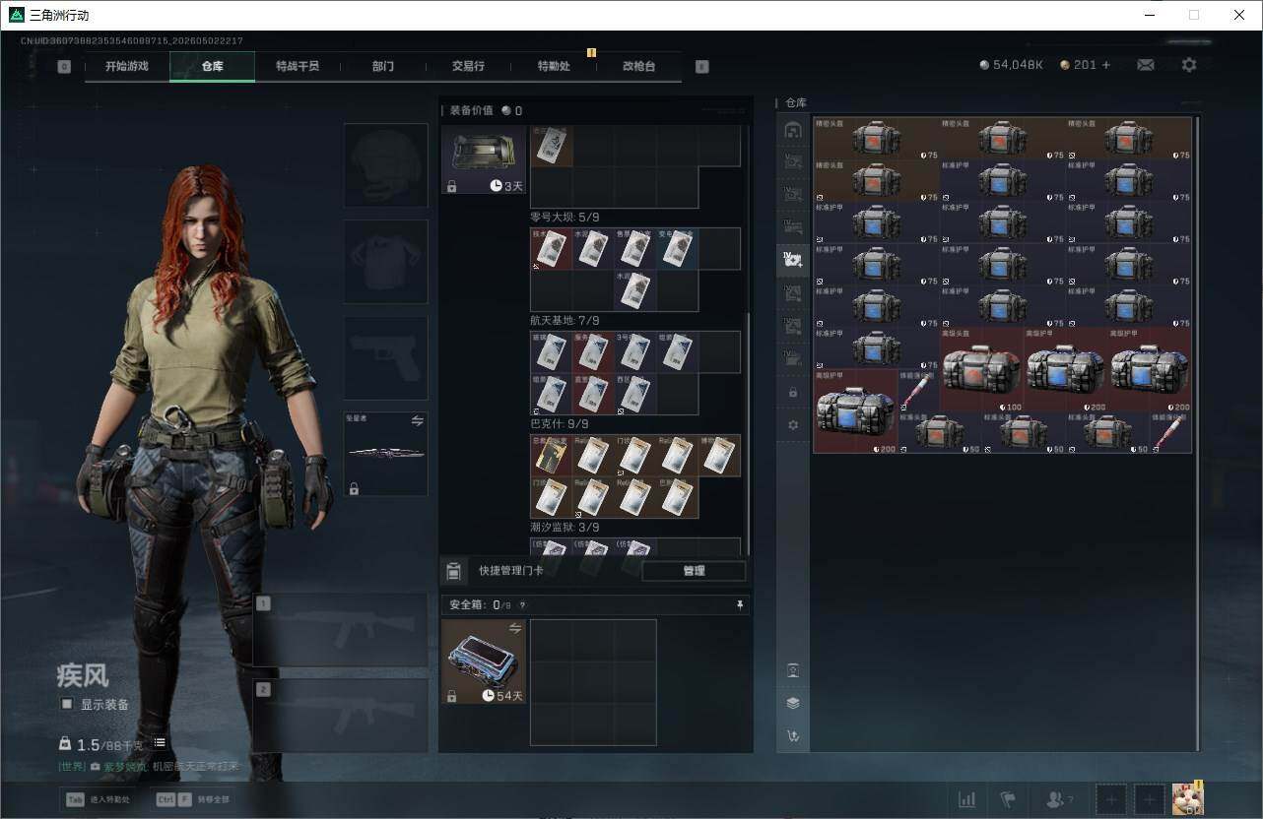Click the swap icon on the safe box
The height and width of the screenshot is (819, 1263).
515,628
